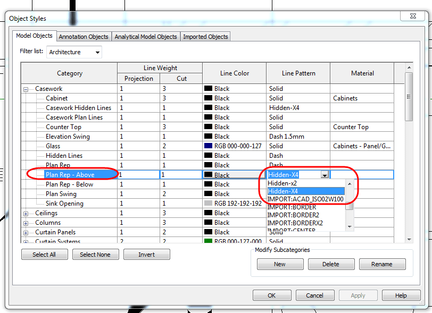Image resolution: width=432 pixels, height=313 pixels.
Task: Click the Invert button
Action: pos(147,254)
